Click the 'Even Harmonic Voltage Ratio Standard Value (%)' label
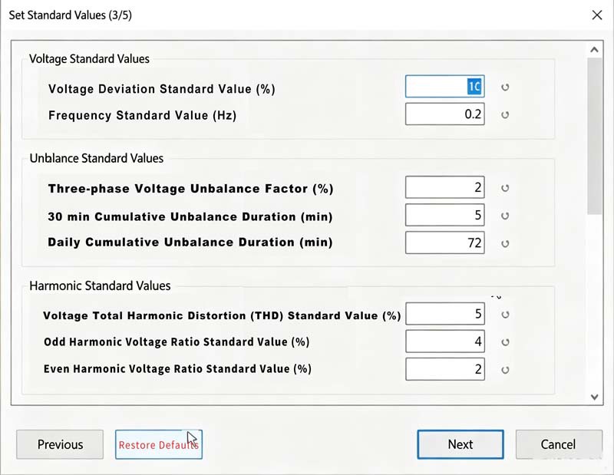The image size is (614, 475). tap(177, 369)
